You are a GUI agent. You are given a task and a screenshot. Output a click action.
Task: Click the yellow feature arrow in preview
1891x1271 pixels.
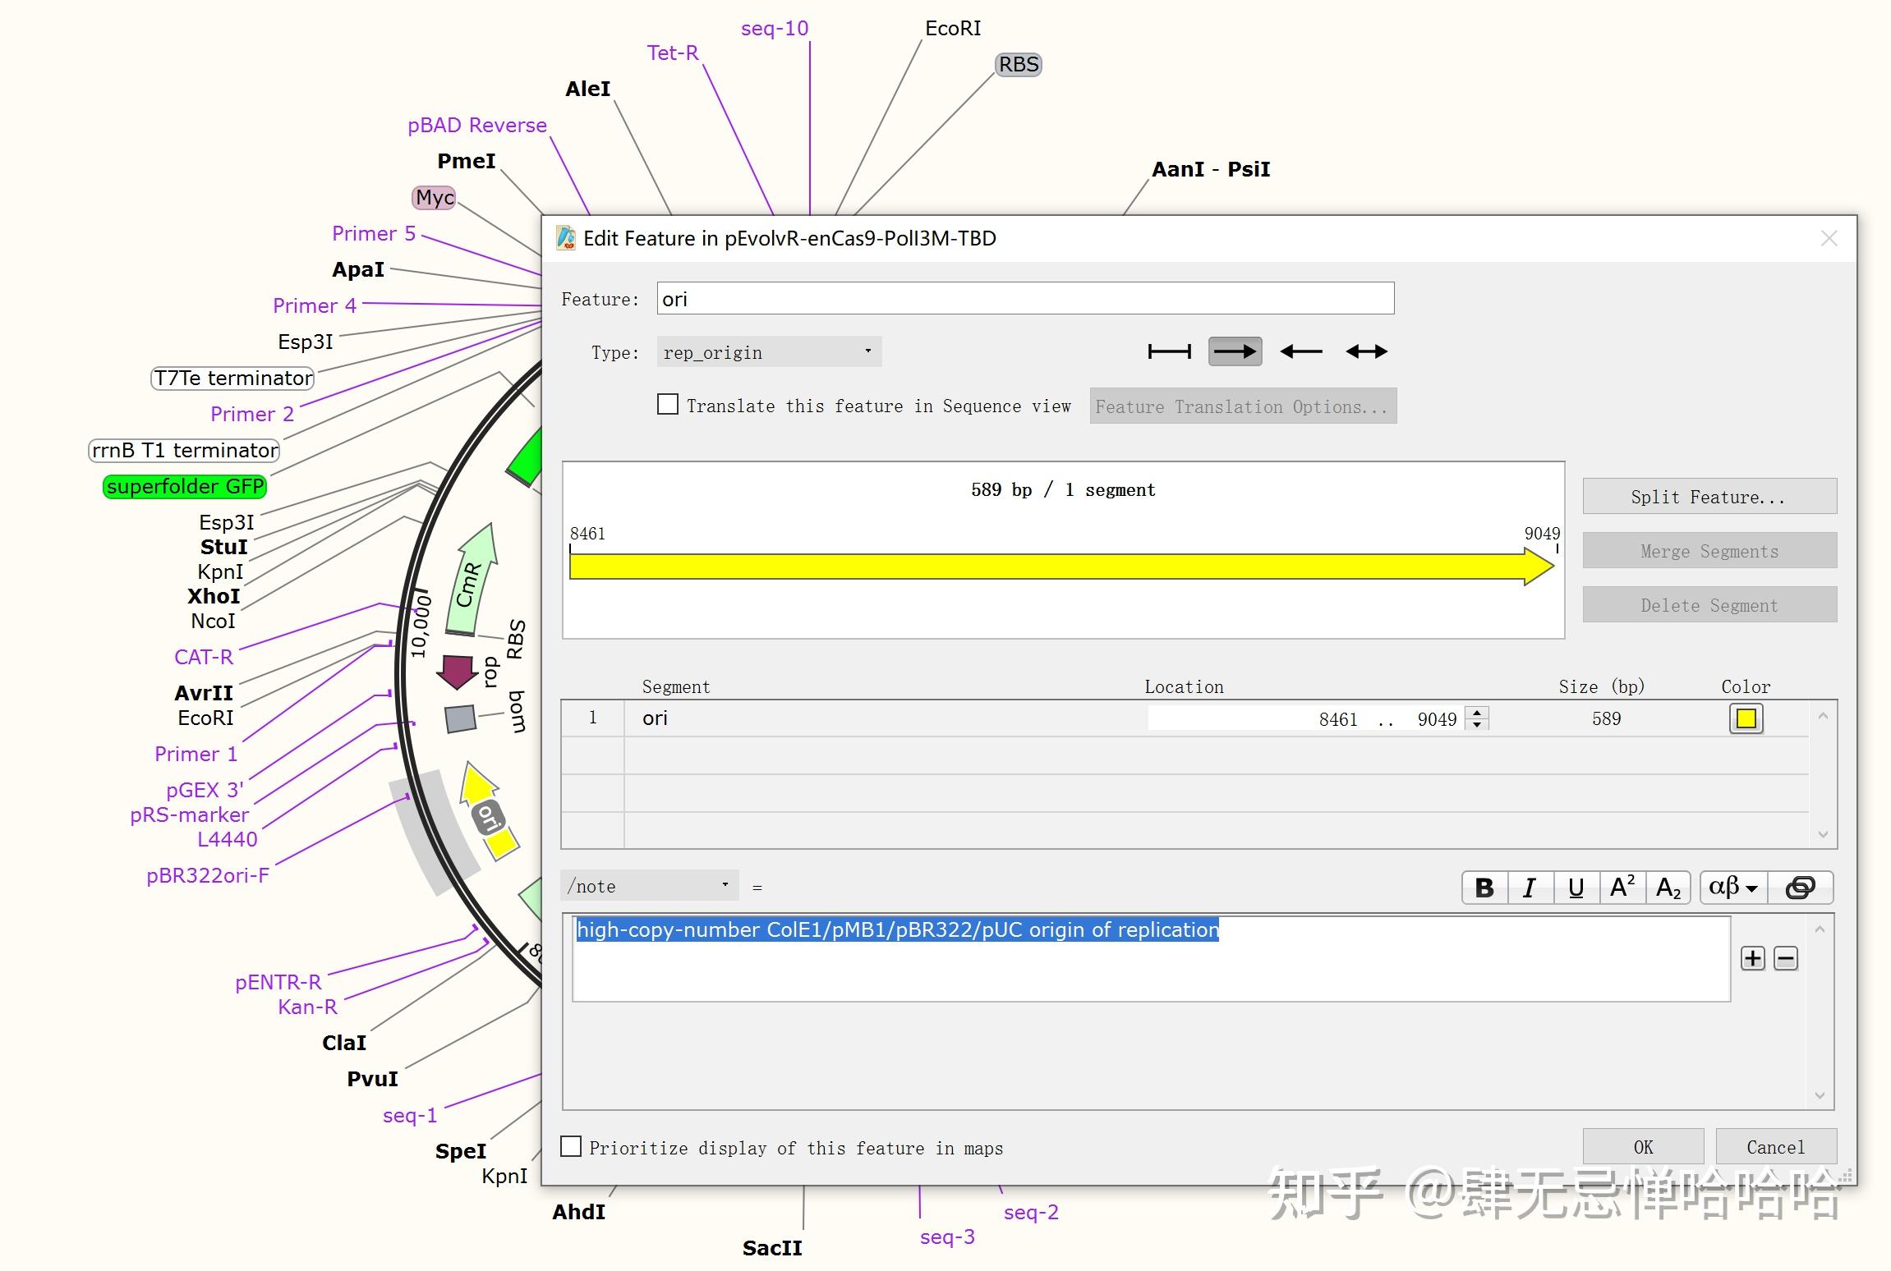(1061, 567)
